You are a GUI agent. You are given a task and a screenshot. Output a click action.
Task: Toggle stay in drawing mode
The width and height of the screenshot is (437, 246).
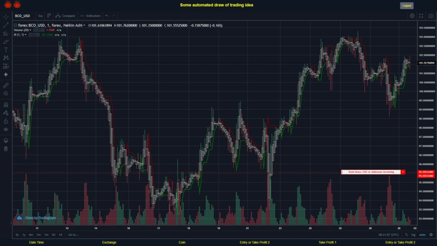tap(6, 113)
